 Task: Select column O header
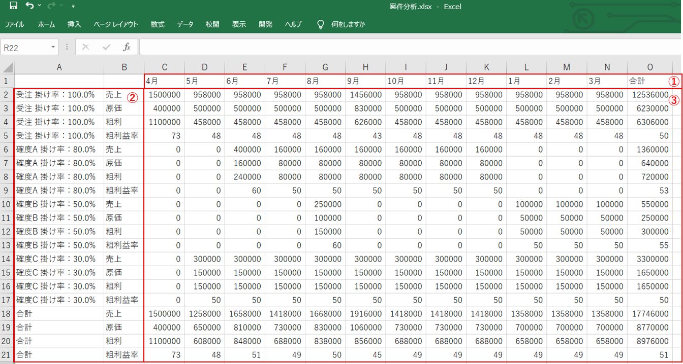649,67
